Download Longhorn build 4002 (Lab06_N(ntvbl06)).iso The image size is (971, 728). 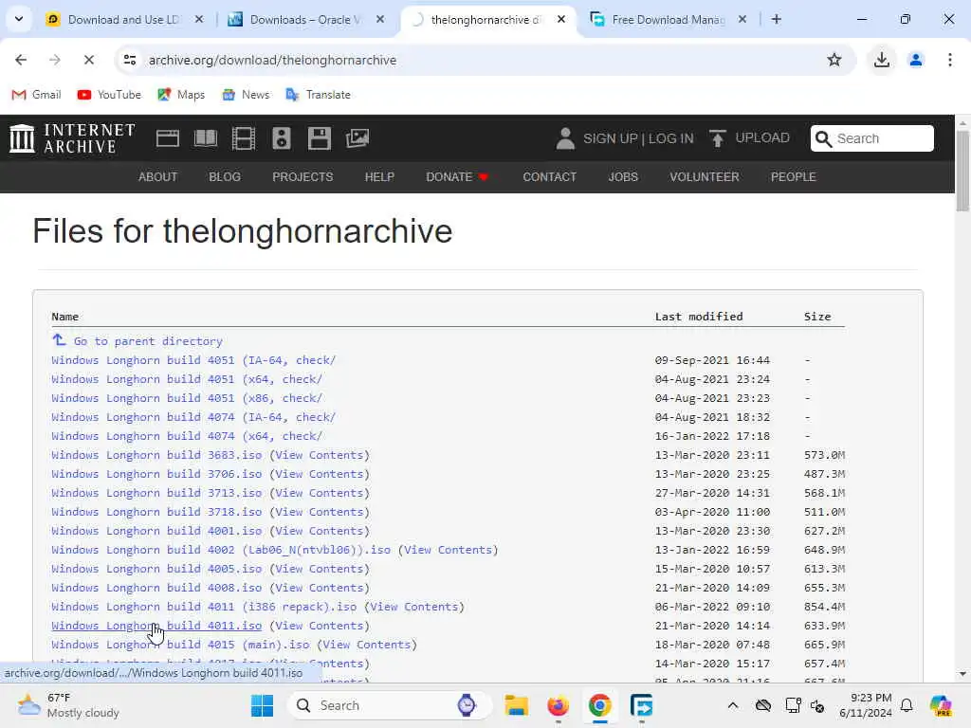click(x=221, y=550)
